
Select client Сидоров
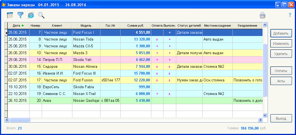pos(57,67)
